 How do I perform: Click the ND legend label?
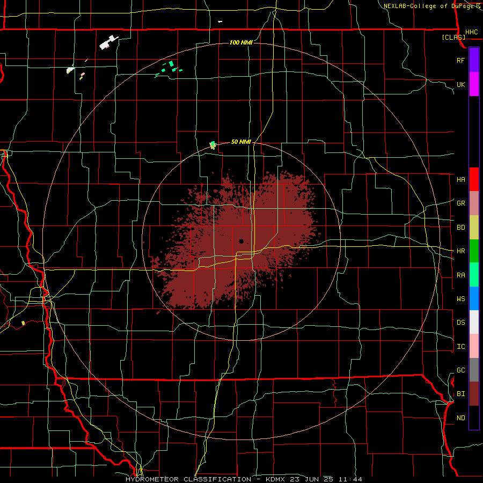click(x=460, y=418)
